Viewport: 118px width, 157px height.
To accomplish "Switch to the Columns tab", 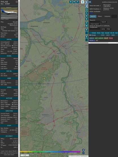I will (x=107, y=16).
